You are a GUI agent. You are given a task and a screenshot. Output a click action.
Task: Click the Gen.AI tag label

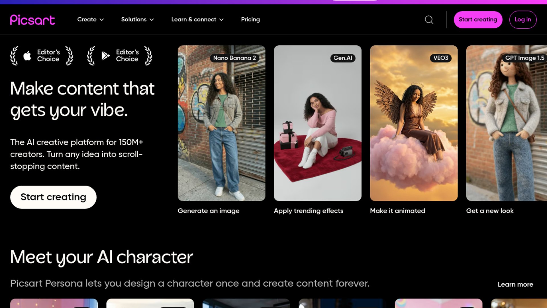[x=342, y=58]
